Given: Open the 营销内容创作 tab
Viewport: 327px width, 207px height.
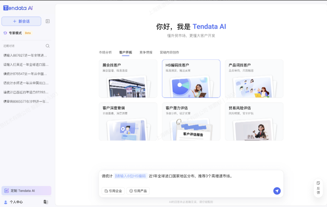Looking at the screenshot, I should click(x=169, y=52).
